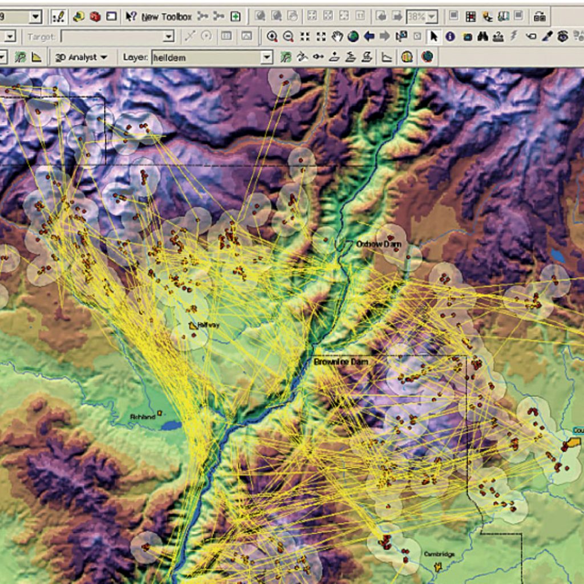Select the What's This help pointer

click(131, 17)
